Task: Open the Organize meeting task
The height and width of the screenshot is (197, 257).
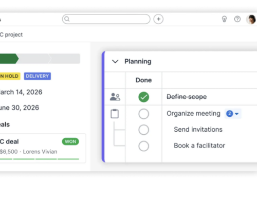Action: tap(193, 114)
